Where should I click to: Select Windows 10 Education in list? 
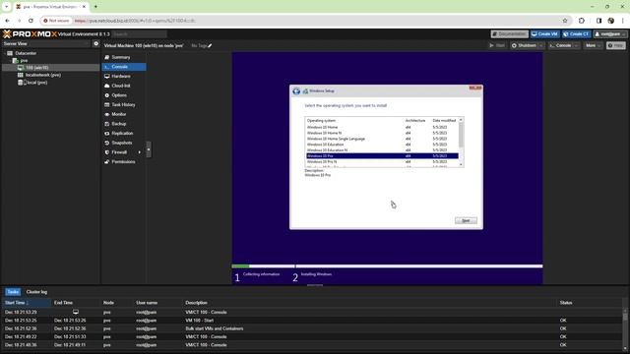point(382,145)
